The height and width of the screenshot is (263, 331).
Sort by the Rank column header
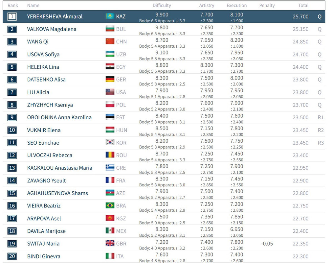point(13,6)
